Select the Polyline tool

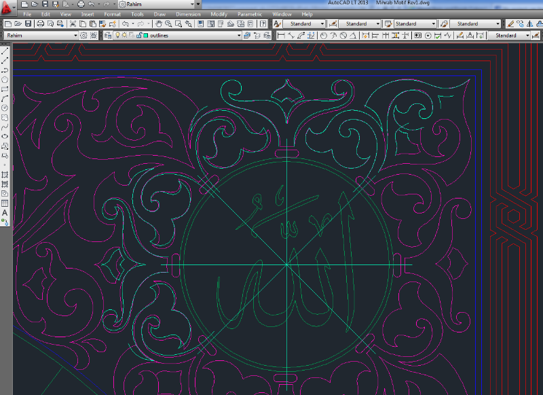5,71
